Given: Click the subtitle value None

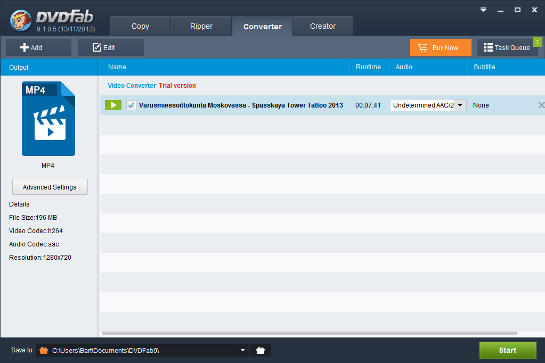Looking at the screenshot, I should (x=481, y=105).
